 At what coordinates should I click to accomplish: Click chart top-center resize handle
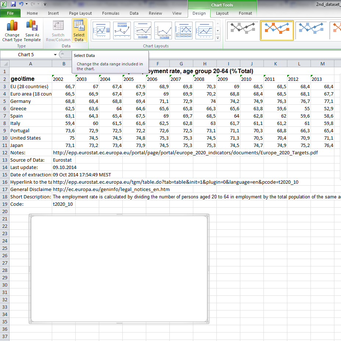(119, 215)
